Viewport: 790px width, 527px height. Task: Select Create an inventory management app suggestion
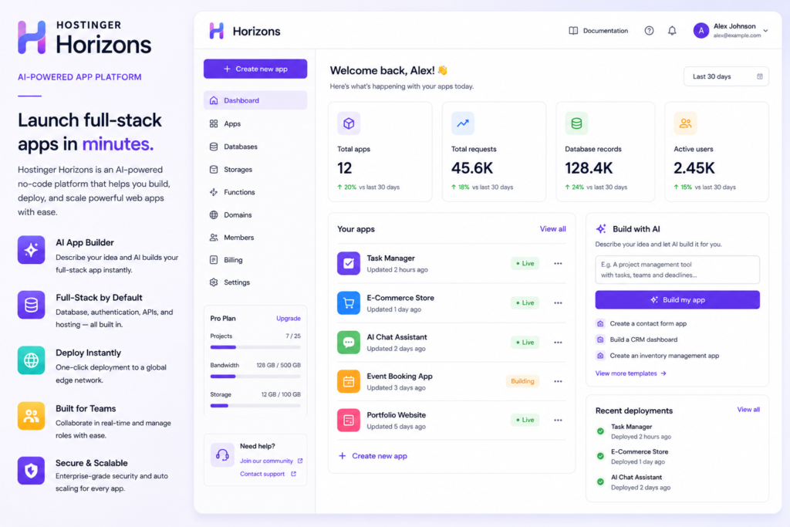(657, 356)
